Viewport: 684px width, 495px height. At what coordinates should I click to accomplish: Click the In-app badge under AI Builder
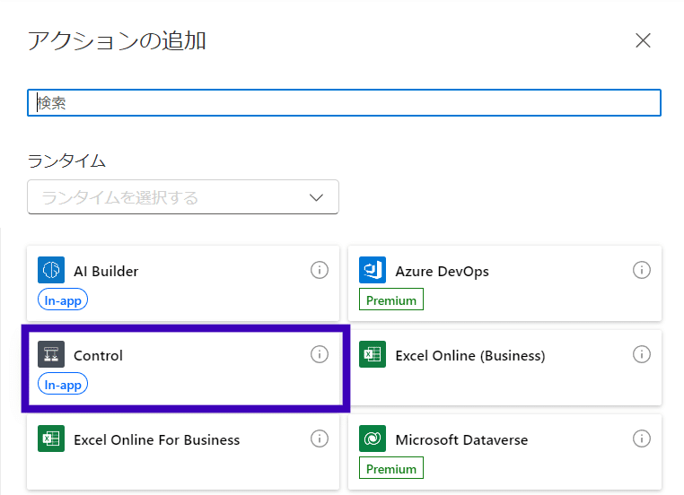(x=63, y=300)
